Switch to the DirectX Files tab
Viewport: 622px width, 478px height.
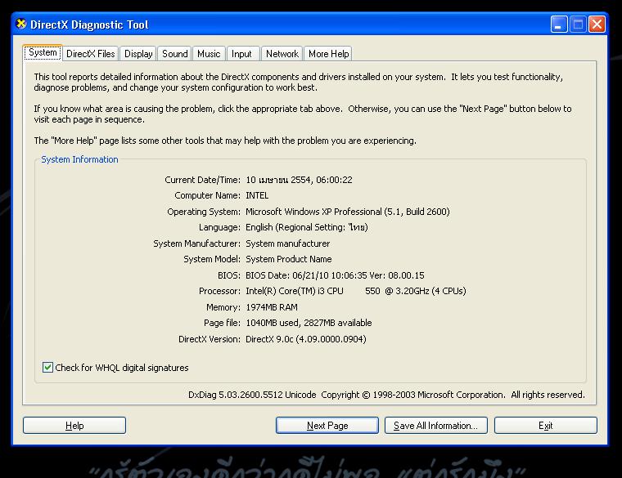point(91,53)
